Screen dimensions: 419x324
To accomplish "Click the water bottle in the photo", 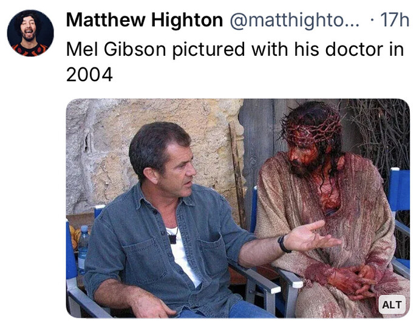I will (x=83, y=249).
